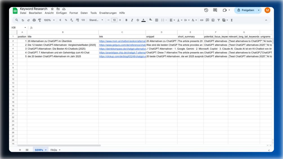Open the zoom dropdown showing 100%
Viewport: 283px width, 159px height.
49,20
